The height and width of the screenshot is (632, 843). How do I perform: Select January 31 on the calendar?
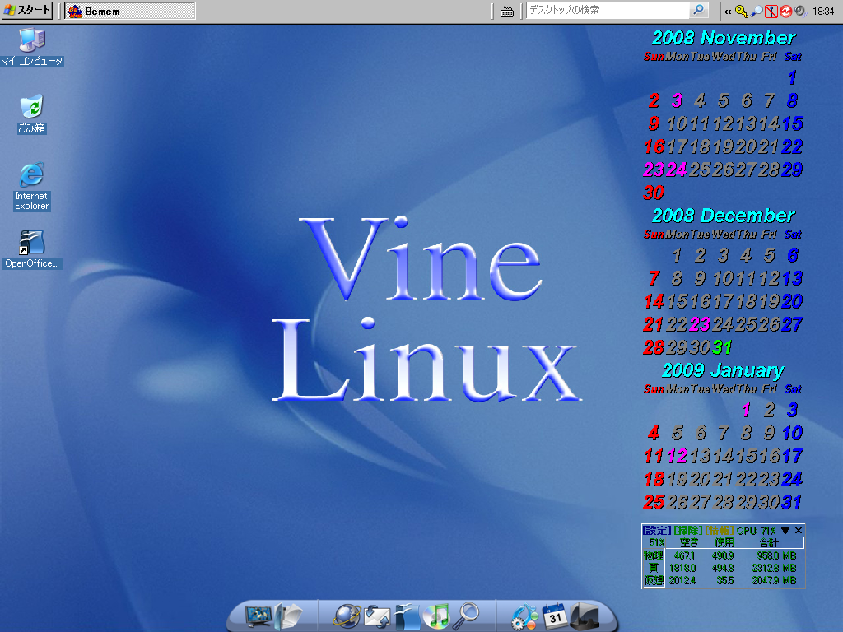(x=792, y=502)
